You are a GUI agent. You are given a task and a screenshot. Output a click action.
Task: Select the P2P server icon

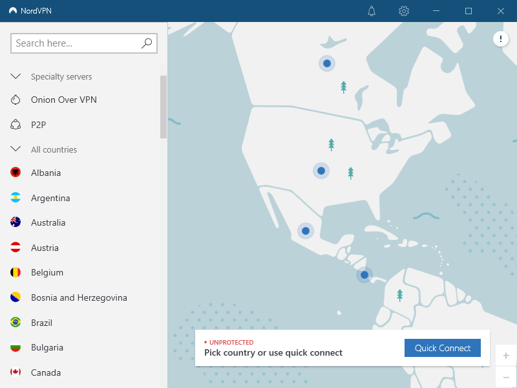click(x=16, y=125)
